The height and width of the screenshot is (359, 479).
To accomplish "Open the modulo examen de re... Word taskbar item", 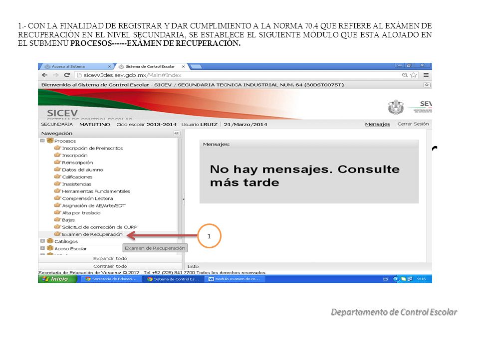I will point(235,279).
